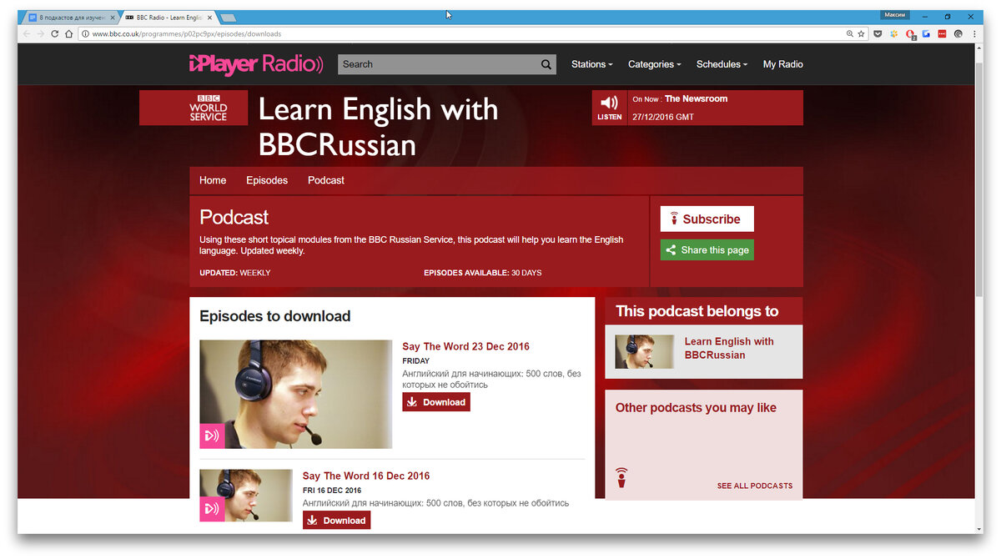Click the podcast icon under Other podcasts
The width and height of the screenshot is (1001, 559).
coord(621,478)
